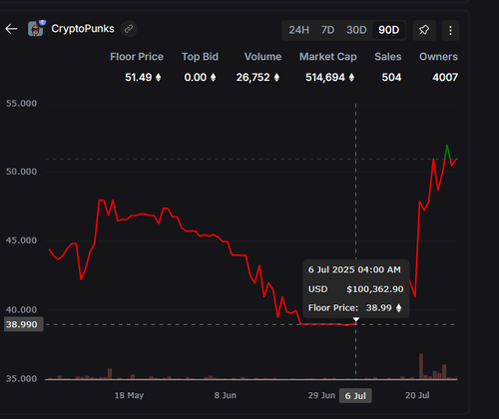
Task: Click the Sales column header
Action: (x=388, y=57)
